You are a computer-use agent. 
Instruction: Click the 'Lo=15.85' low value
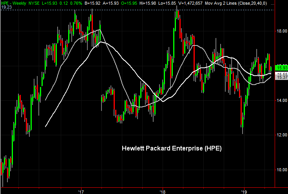(x=168, y=3)
